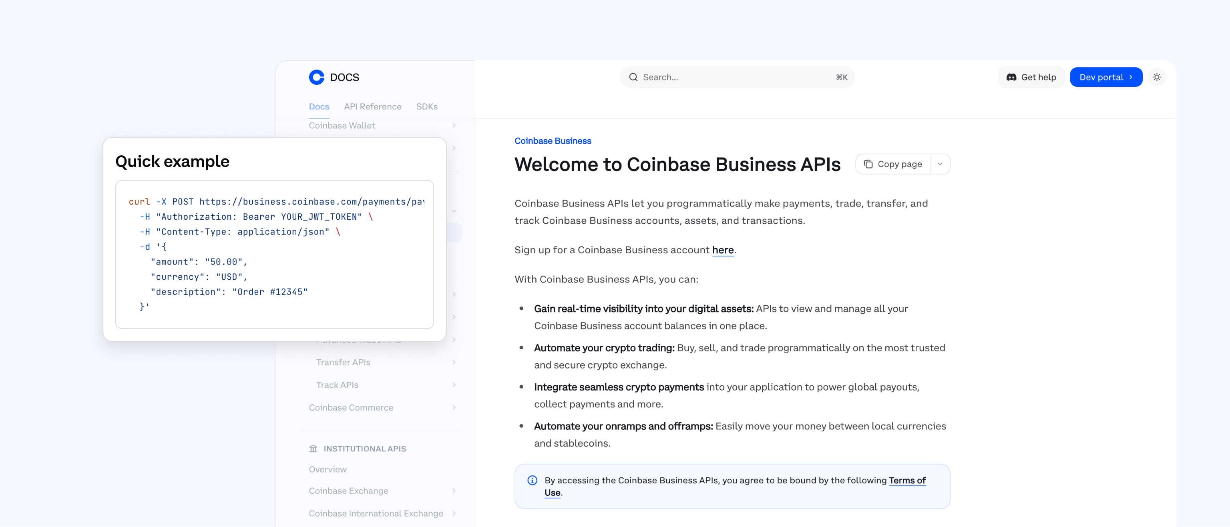Click the bank icon beside Institutional APIs
The width and height of the screenshot is (1230, 527).
pos(313,448)
